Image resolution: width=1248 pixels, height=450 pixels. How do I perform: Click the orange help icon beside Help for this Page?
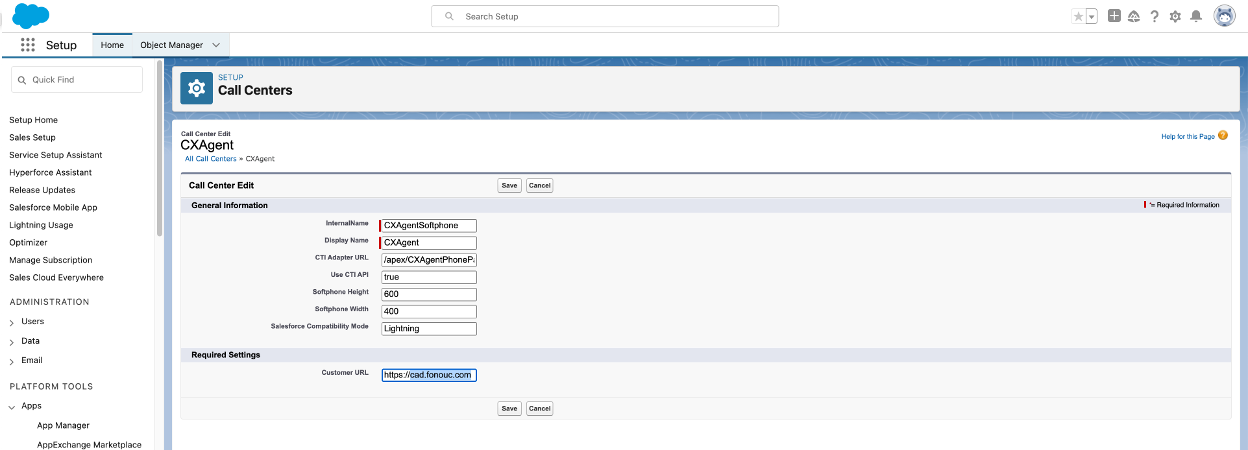(x=1223, y=136)
